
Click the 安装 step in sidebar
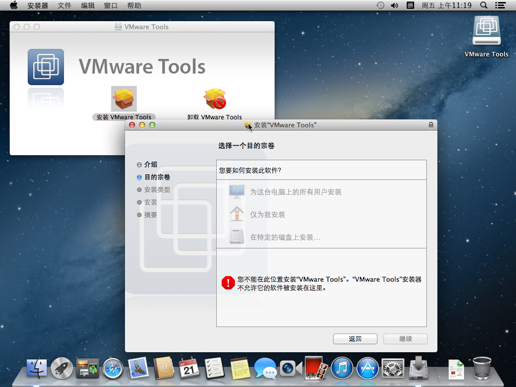coord(147,202)
